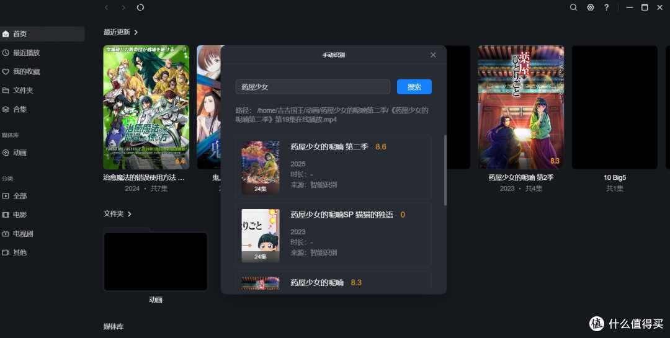The image size is (670, 338).
Task: Go forward with the right arrow
Action: [x=123, y=7]
